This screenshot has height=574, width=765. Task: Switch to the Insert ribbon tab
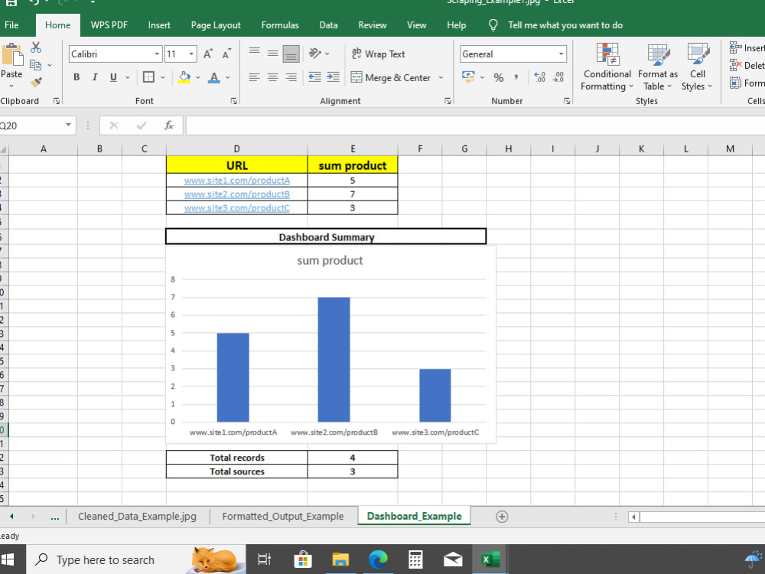pos(159,25)
